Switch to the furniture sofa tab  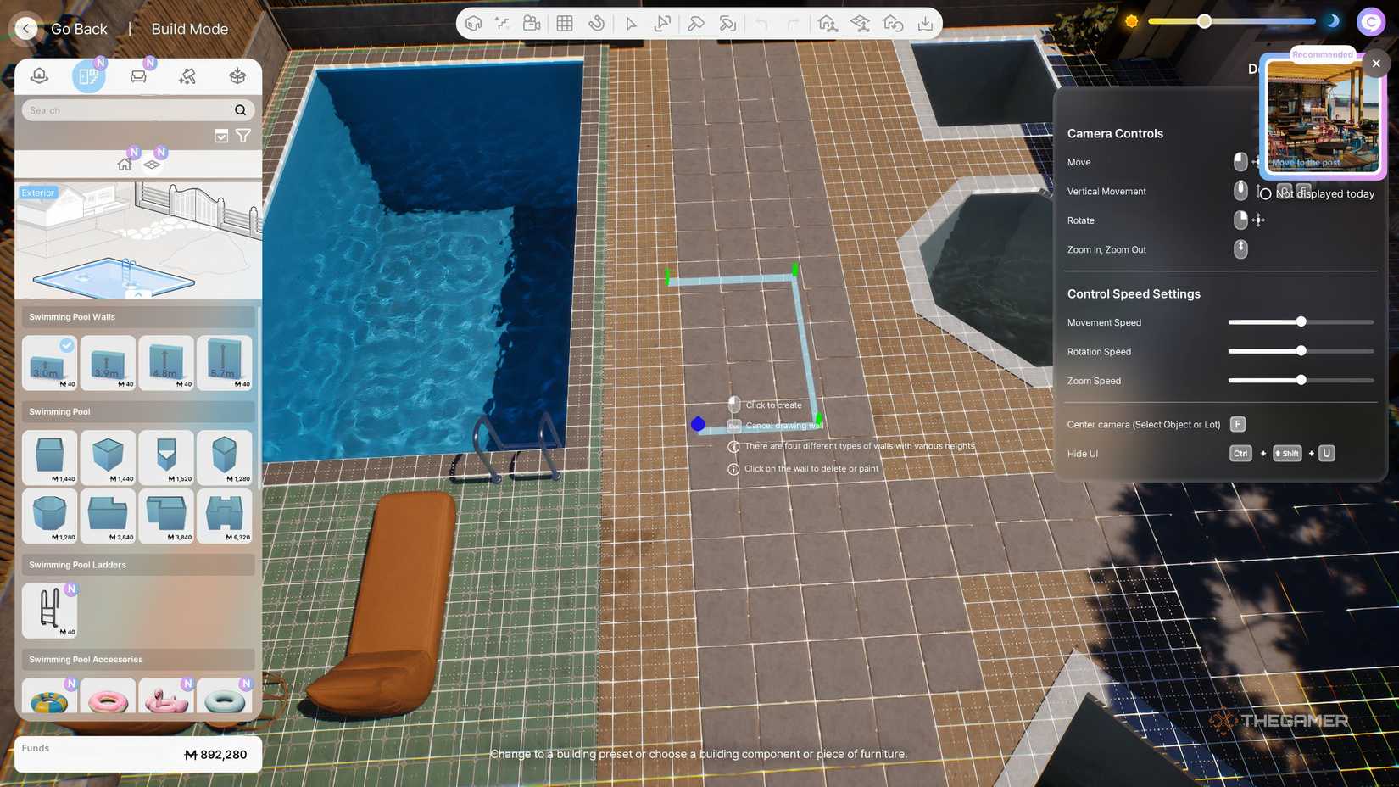(x=138, y=76)
